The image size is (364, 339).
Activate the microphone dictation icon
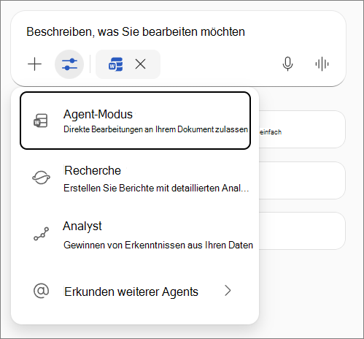click(287, 64)
